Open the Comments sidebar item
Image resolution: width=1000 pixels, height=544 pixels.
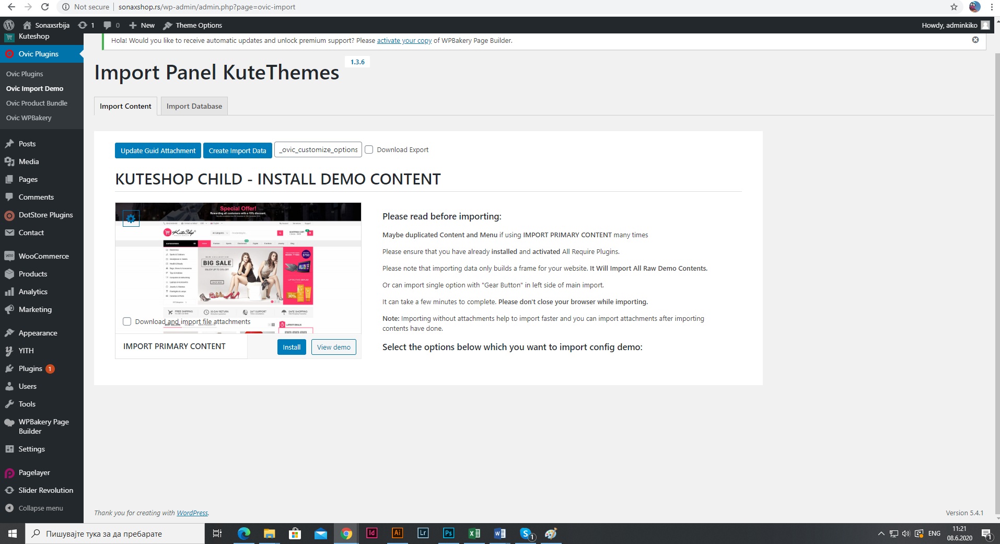(x=42, y=197)
